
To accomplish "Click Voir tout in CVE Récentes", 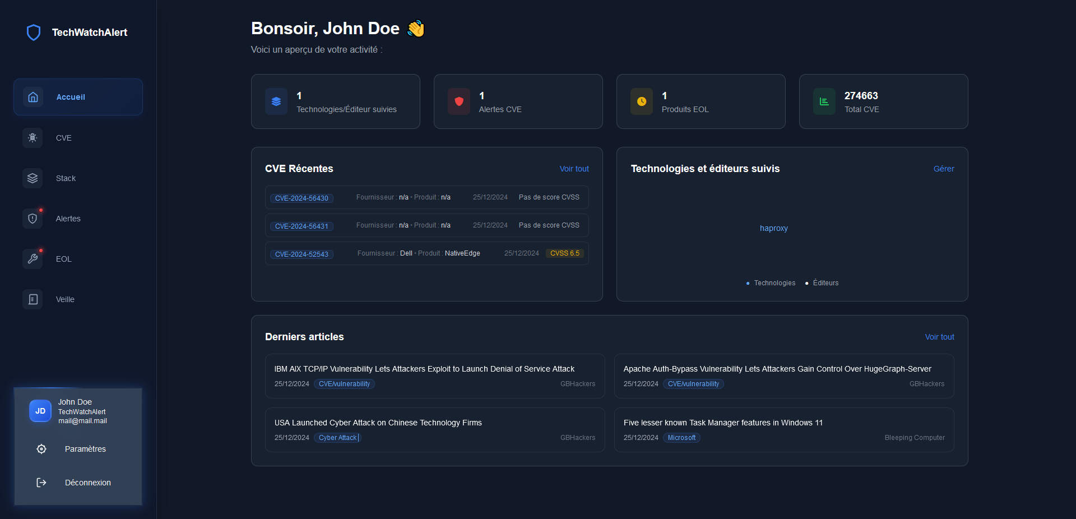I will (x=574, y=169).
